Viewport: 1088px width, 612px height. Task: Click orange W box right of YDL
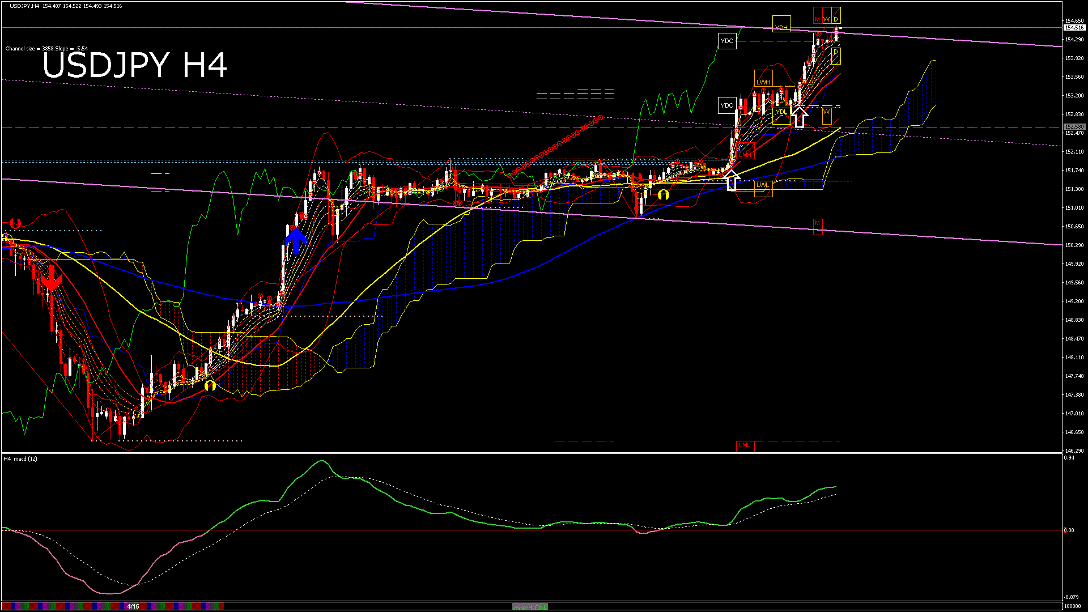827,115
